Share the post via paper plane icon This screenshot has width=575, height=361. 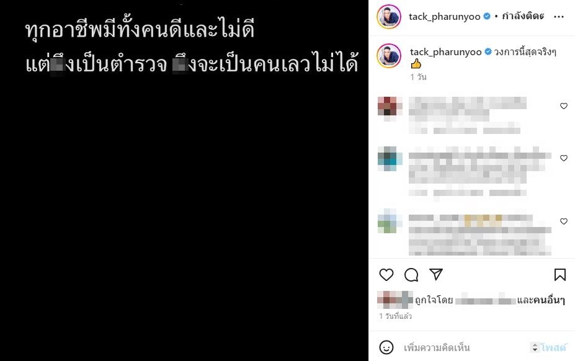pos(436,274)
